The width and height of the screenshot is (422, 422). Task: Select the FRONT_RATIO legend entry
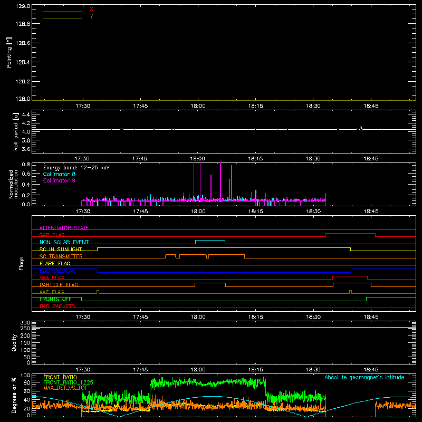click(x=60, y=377)
